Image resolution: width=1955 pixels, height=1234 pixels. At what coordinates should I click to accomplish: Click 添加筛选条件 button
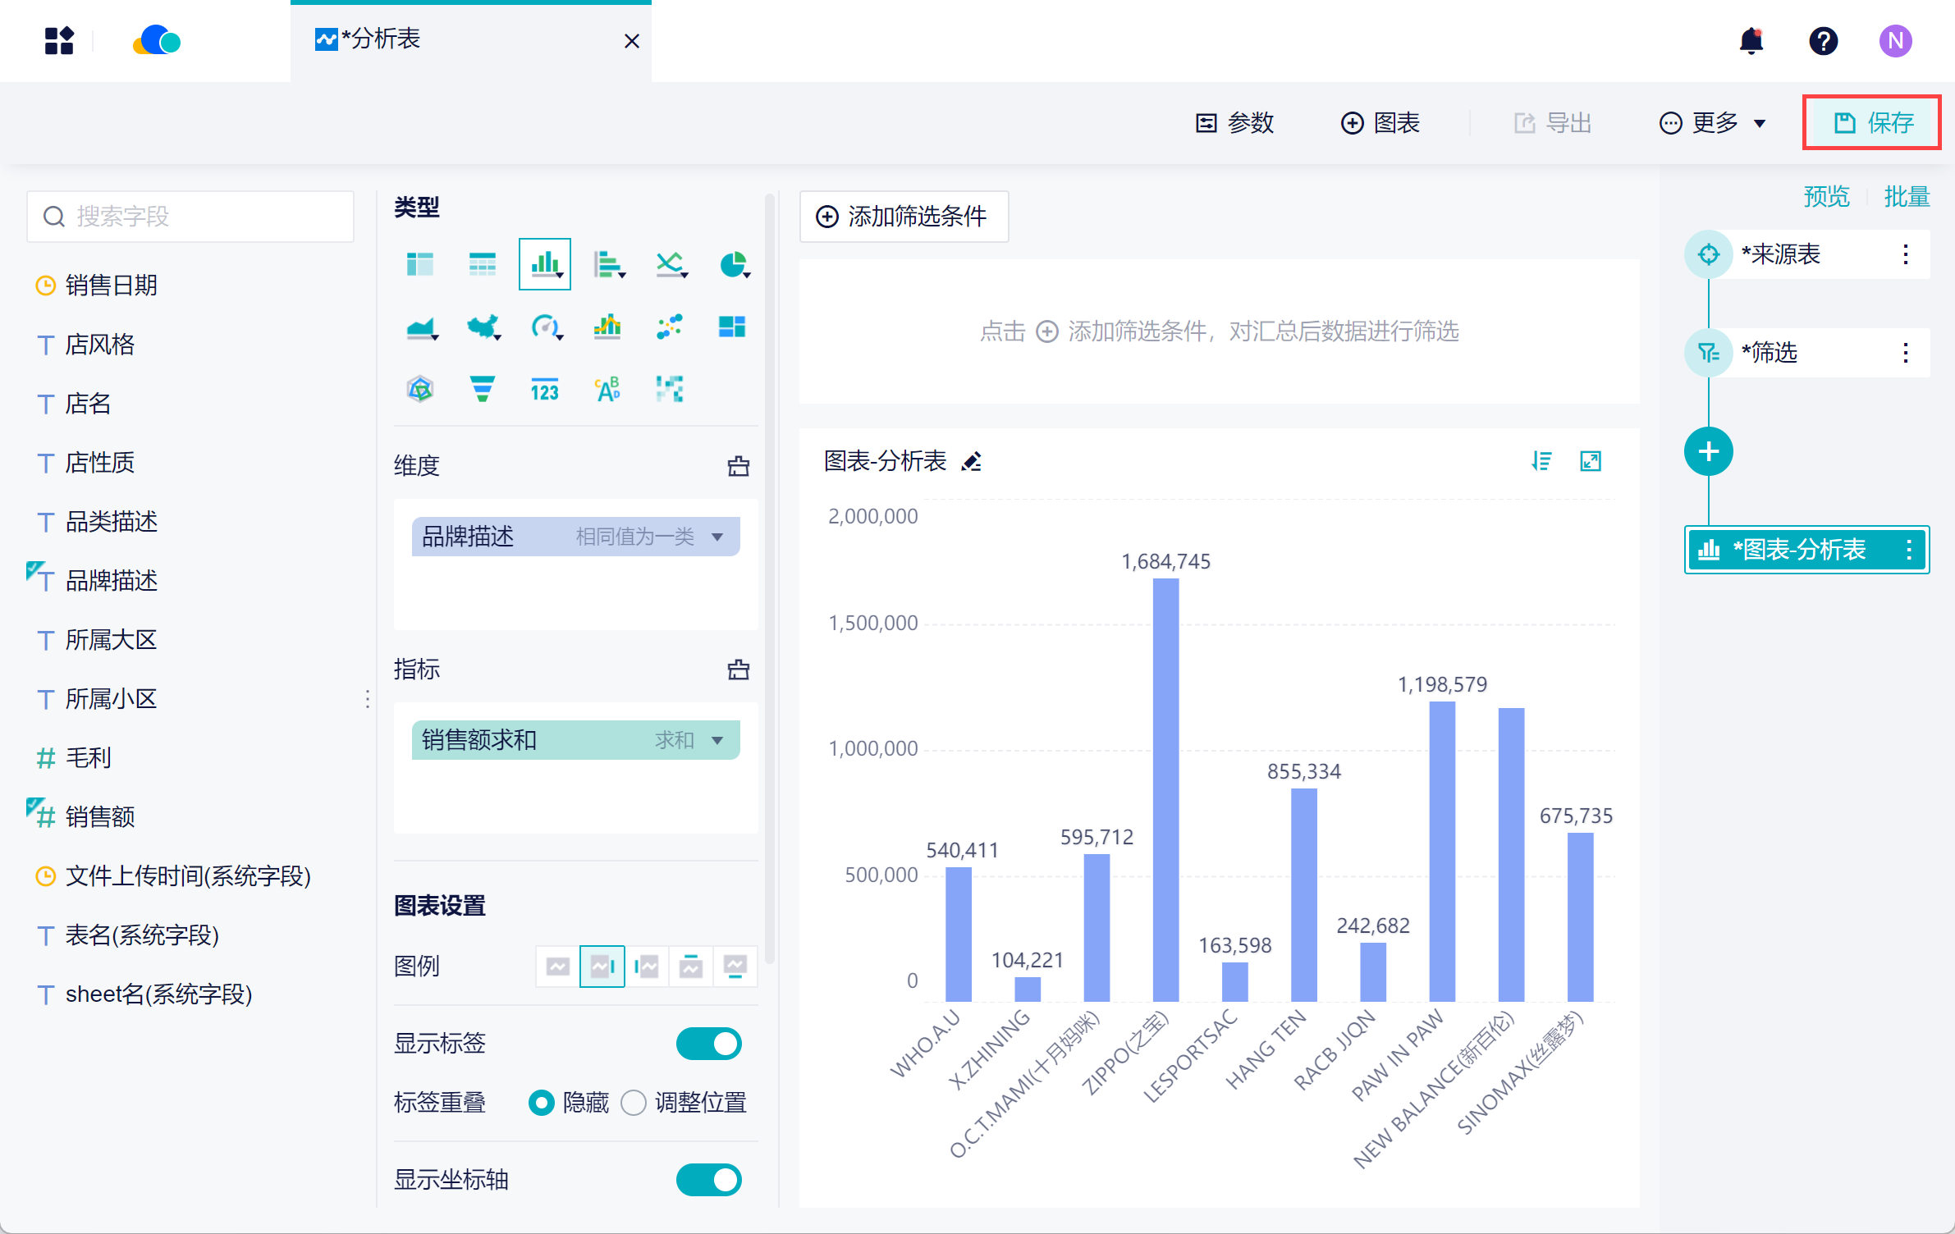[904, 217]
